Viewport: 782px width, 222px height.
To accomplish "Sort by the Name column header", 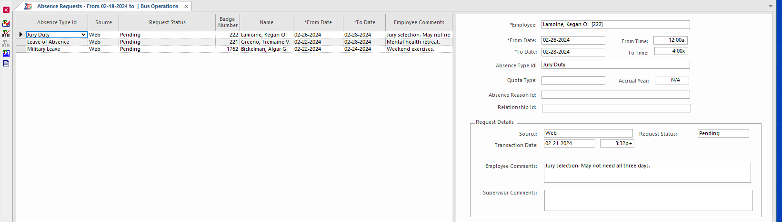I will 266,22.
